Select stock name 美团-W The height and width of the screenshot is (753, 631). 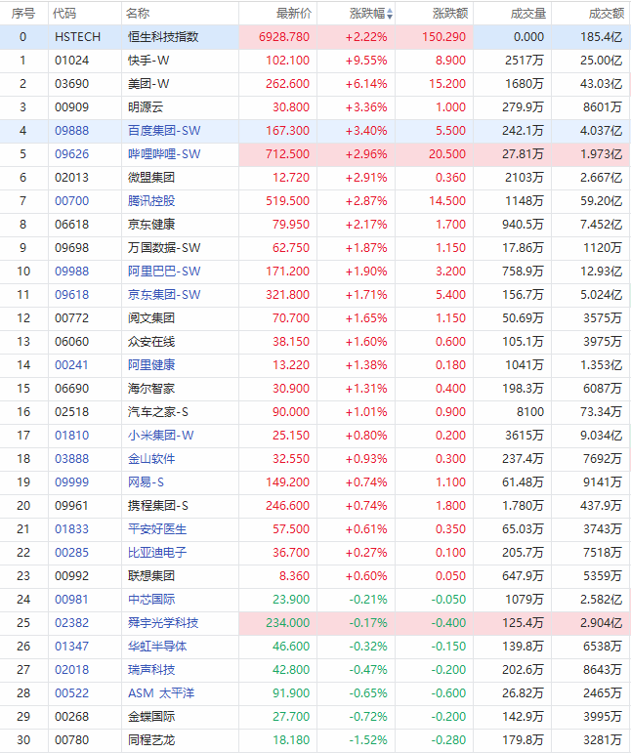tap(148, 84)
